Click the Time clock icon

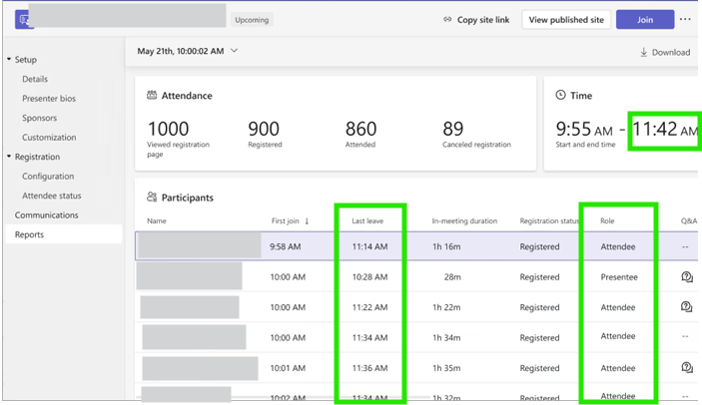click(560, 95)
